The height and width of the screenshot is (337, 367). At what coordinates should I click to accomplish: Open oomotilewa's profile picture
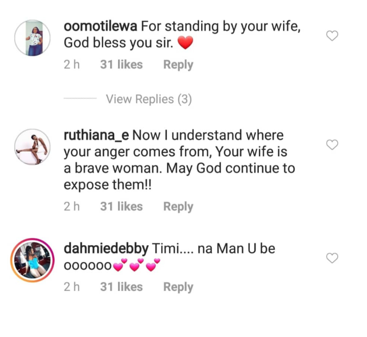click(33, 38)
